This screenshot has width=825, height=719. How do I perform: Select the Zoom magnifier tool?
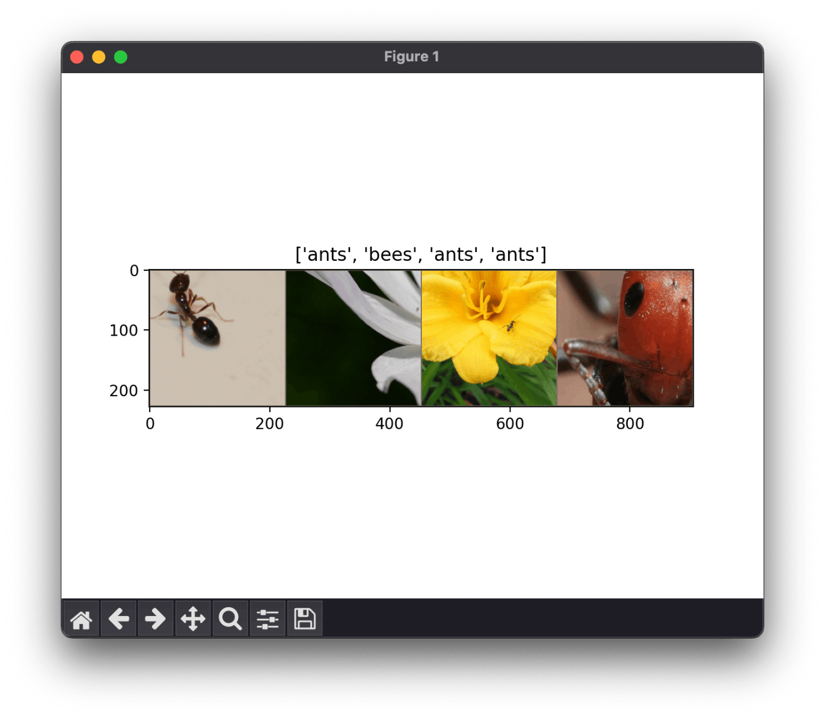(230, 619)
